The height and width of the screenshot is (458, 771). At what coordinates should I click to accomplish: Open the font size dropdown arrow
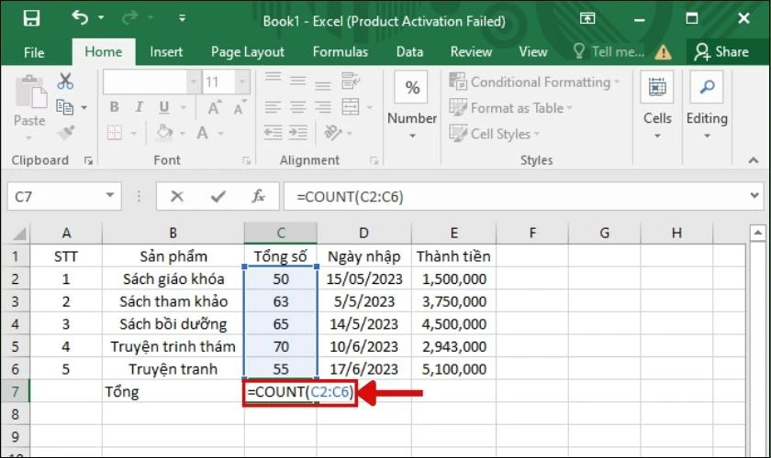click(242, 82)
